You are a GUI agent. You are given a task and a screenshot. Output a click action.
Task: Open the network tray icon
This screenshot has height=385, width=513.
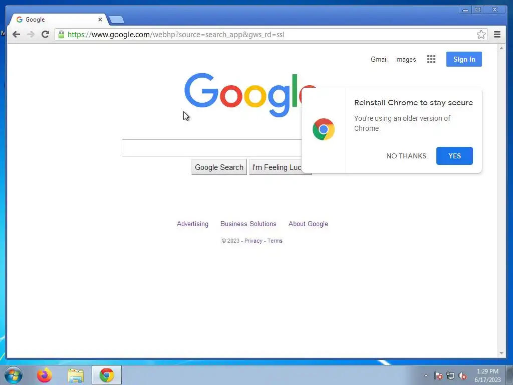point(450,375)
